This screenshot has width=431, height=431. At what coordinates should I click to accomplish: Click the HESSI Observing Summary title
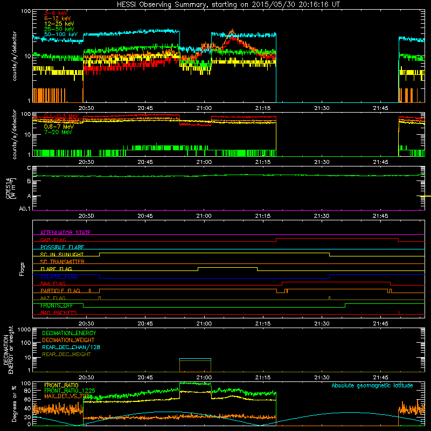point(228,5)
